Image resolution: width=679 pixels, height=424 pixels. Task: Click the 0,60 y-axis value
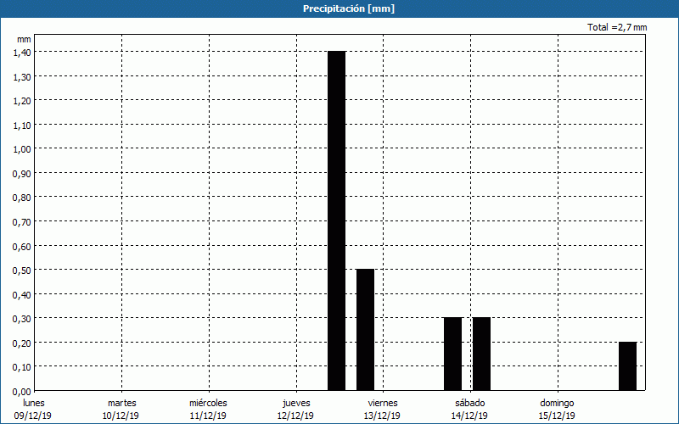(22, 247)
